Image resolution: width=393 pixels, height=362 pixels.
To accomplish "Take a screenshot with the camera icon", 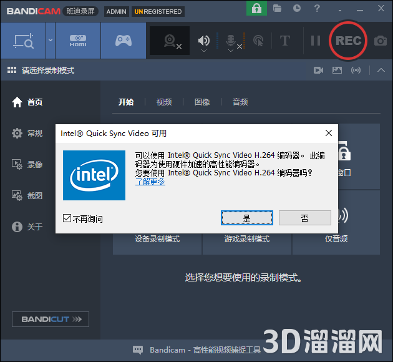I will pos(380,41).
